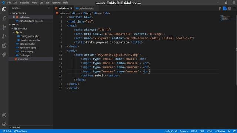Change the UTF-8 encoding setting
The image size is (237, 133).
(x=194, y=131)
